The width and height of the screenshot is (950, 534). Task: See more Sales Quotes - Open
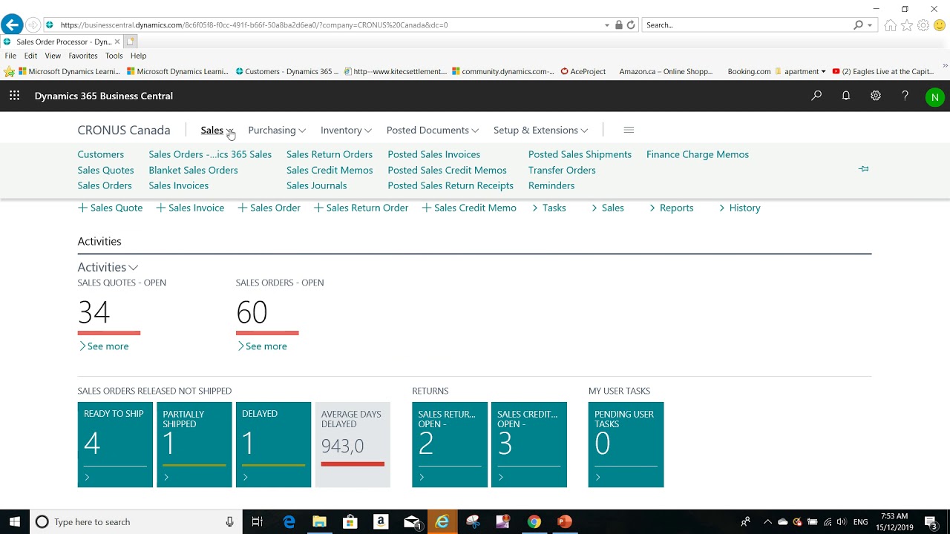point(103,346)
